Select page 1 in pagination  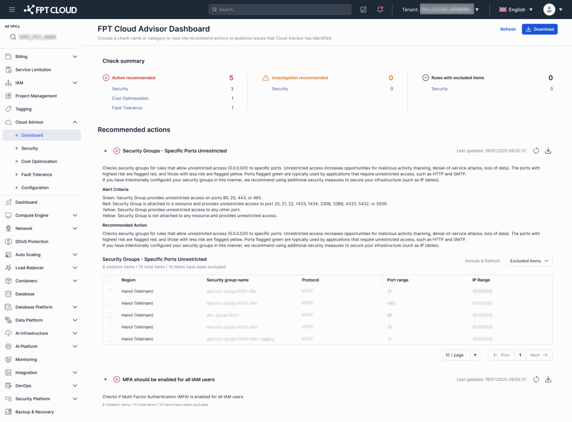[x=520, y=355]
